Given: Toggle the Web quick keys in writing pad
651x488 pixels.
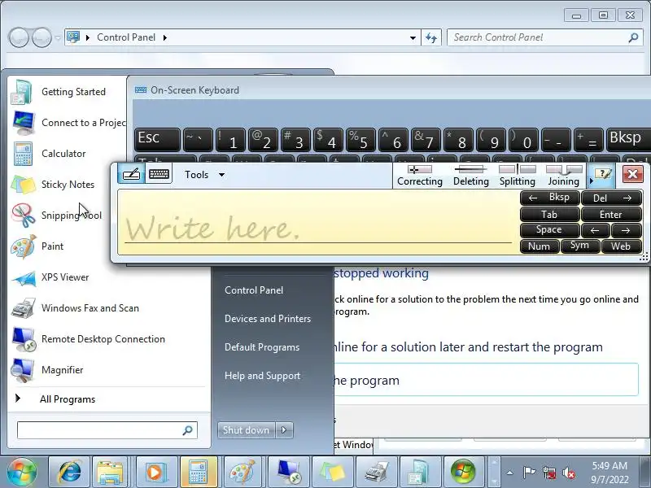Looking at the screenshot, I should (621, 246).
